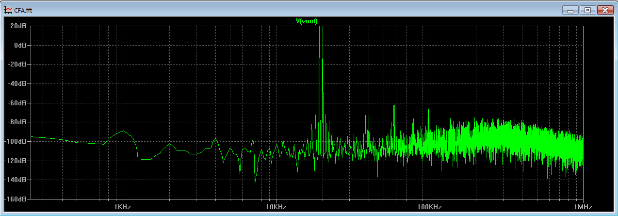This screenshot has width=618, height=216.
Task: Maximize the CFA.fft plot window
Action: (x=587, y=10)
